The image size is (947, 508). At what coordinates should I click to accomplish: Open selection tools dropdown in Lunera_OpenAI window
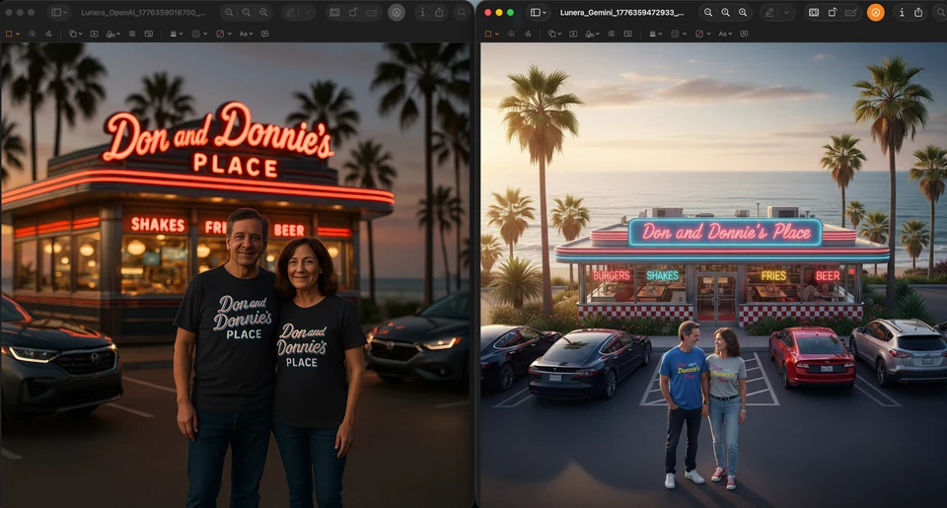tap(13, 34)
